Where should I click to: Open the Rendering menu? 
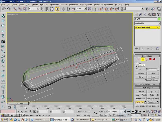point(98,5)
